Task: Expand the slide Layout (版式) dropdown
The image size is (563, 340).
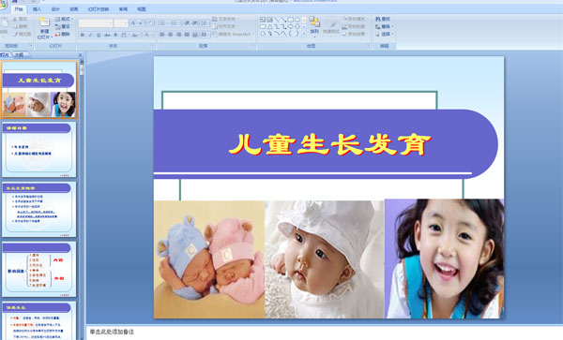Action: click(x=64, y=19)
